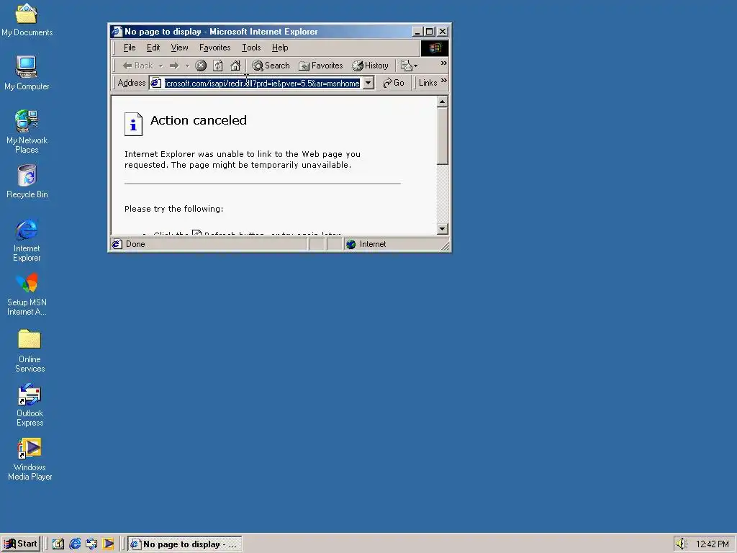Show more toolbar buttons chevron

(443, 63)
